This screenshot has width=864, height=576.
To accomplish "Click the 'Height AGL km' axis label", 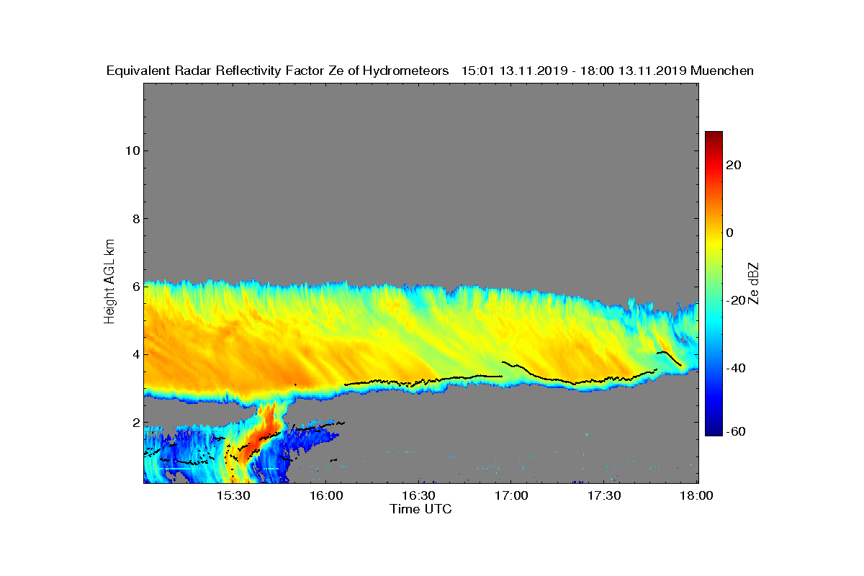I will [109, 282].
